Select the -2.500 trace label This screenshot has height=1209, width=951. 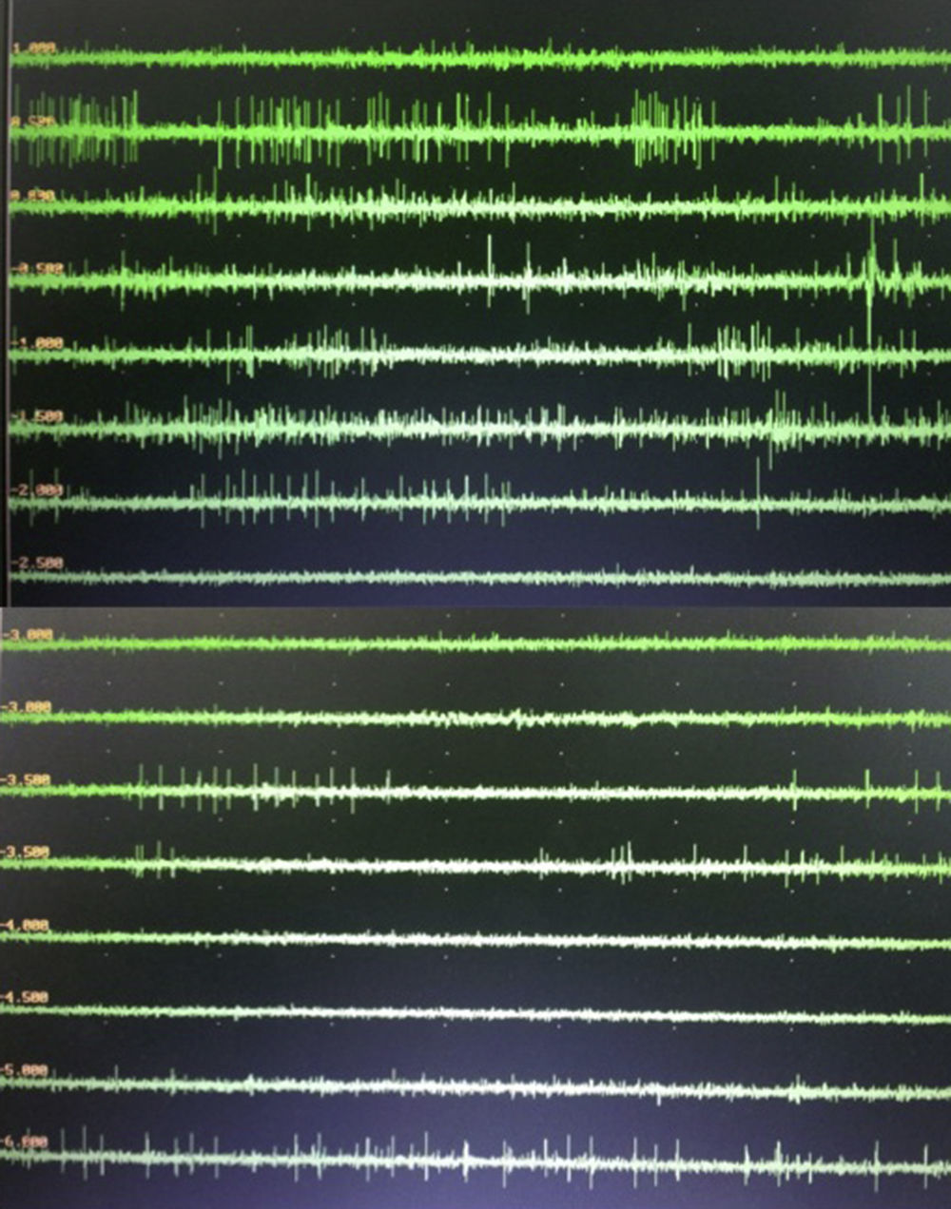pyautogui.click(x=38, y=563)
